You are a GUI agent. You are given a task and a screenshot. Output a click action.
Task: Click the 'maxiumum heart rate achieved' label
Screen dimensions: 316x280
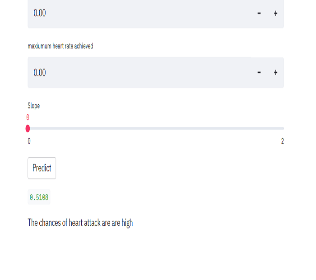[x=60, y=46]
